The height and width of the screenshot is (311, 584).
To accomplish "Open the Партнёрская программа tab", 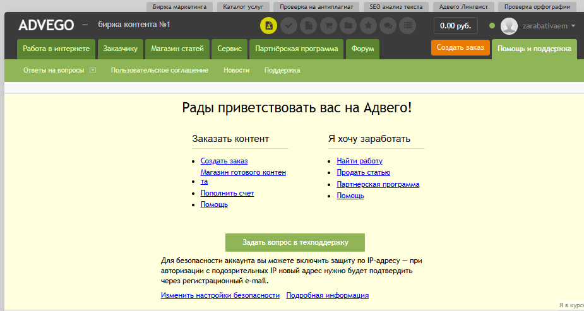I will click(297, 49).
